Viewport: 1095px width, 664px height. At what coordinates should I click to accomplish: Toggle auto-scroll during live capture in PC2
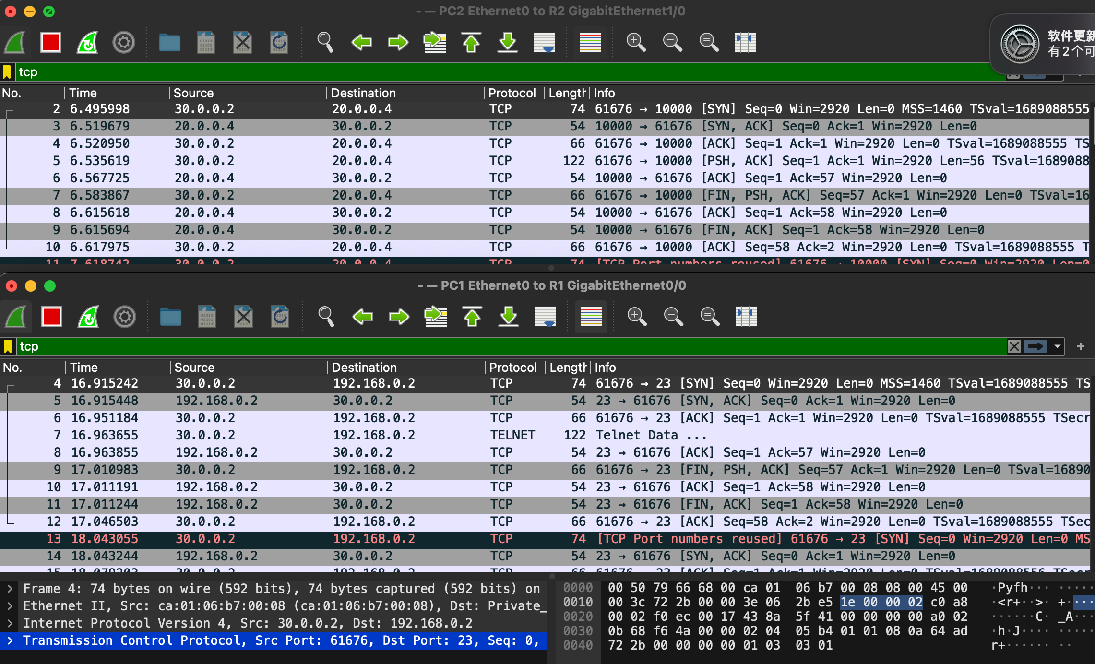click(544, 42)
